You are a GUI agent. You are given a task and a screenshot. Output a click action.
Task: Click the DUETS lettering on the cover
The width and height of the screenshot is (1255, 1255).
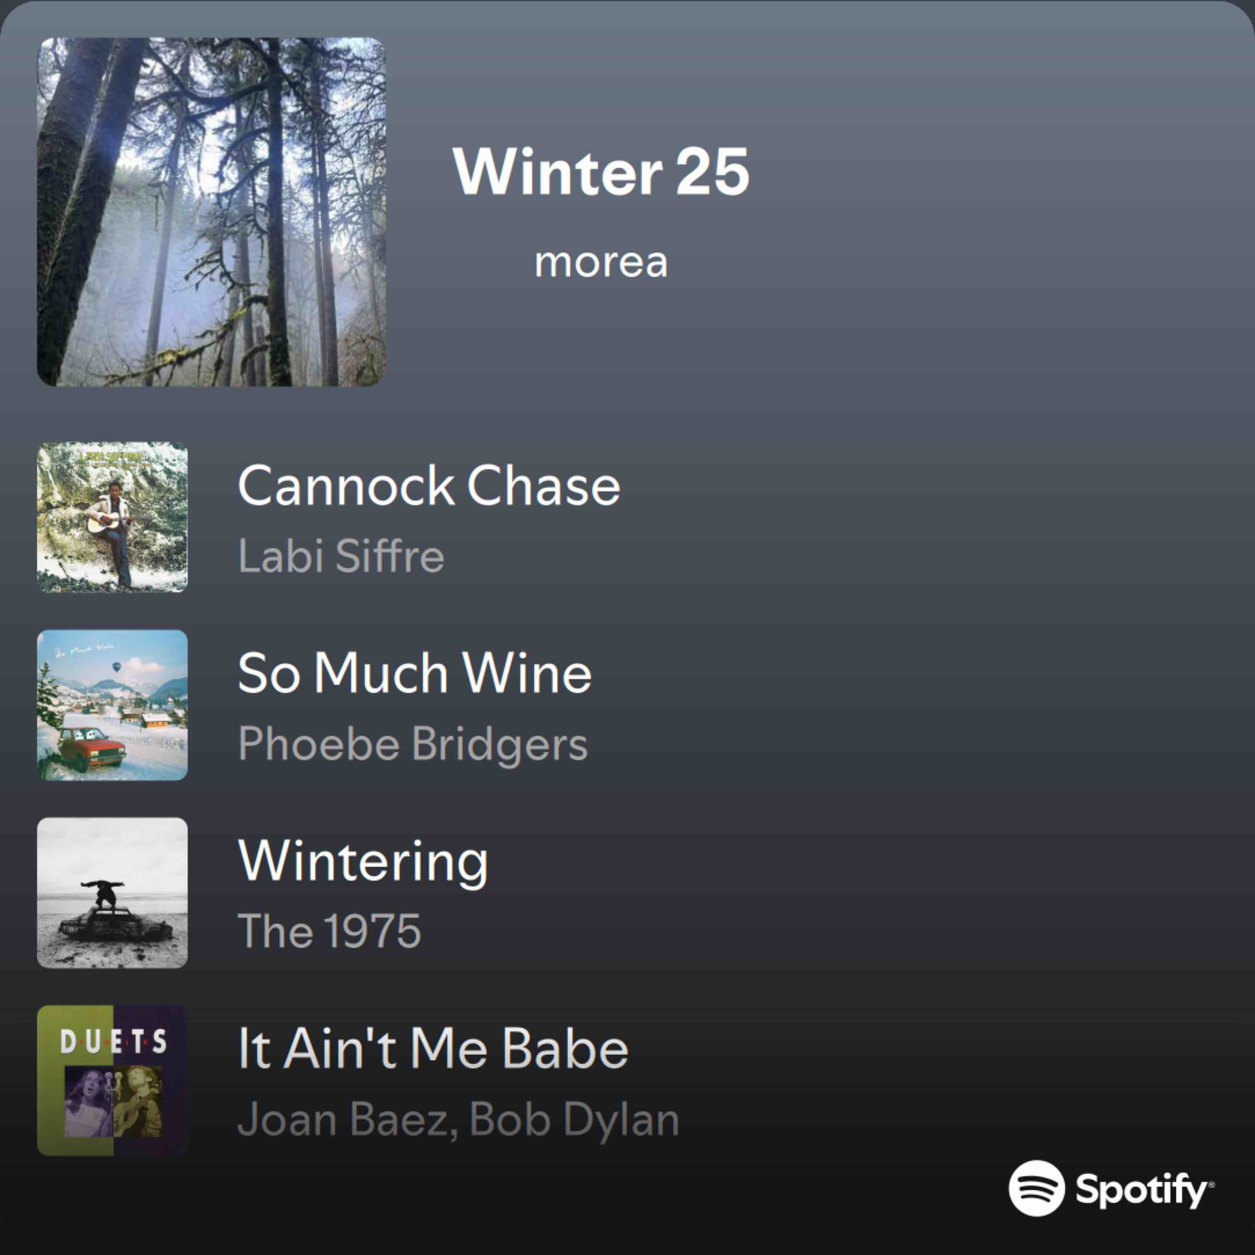pyautogui.click(x=113, y=1043)
